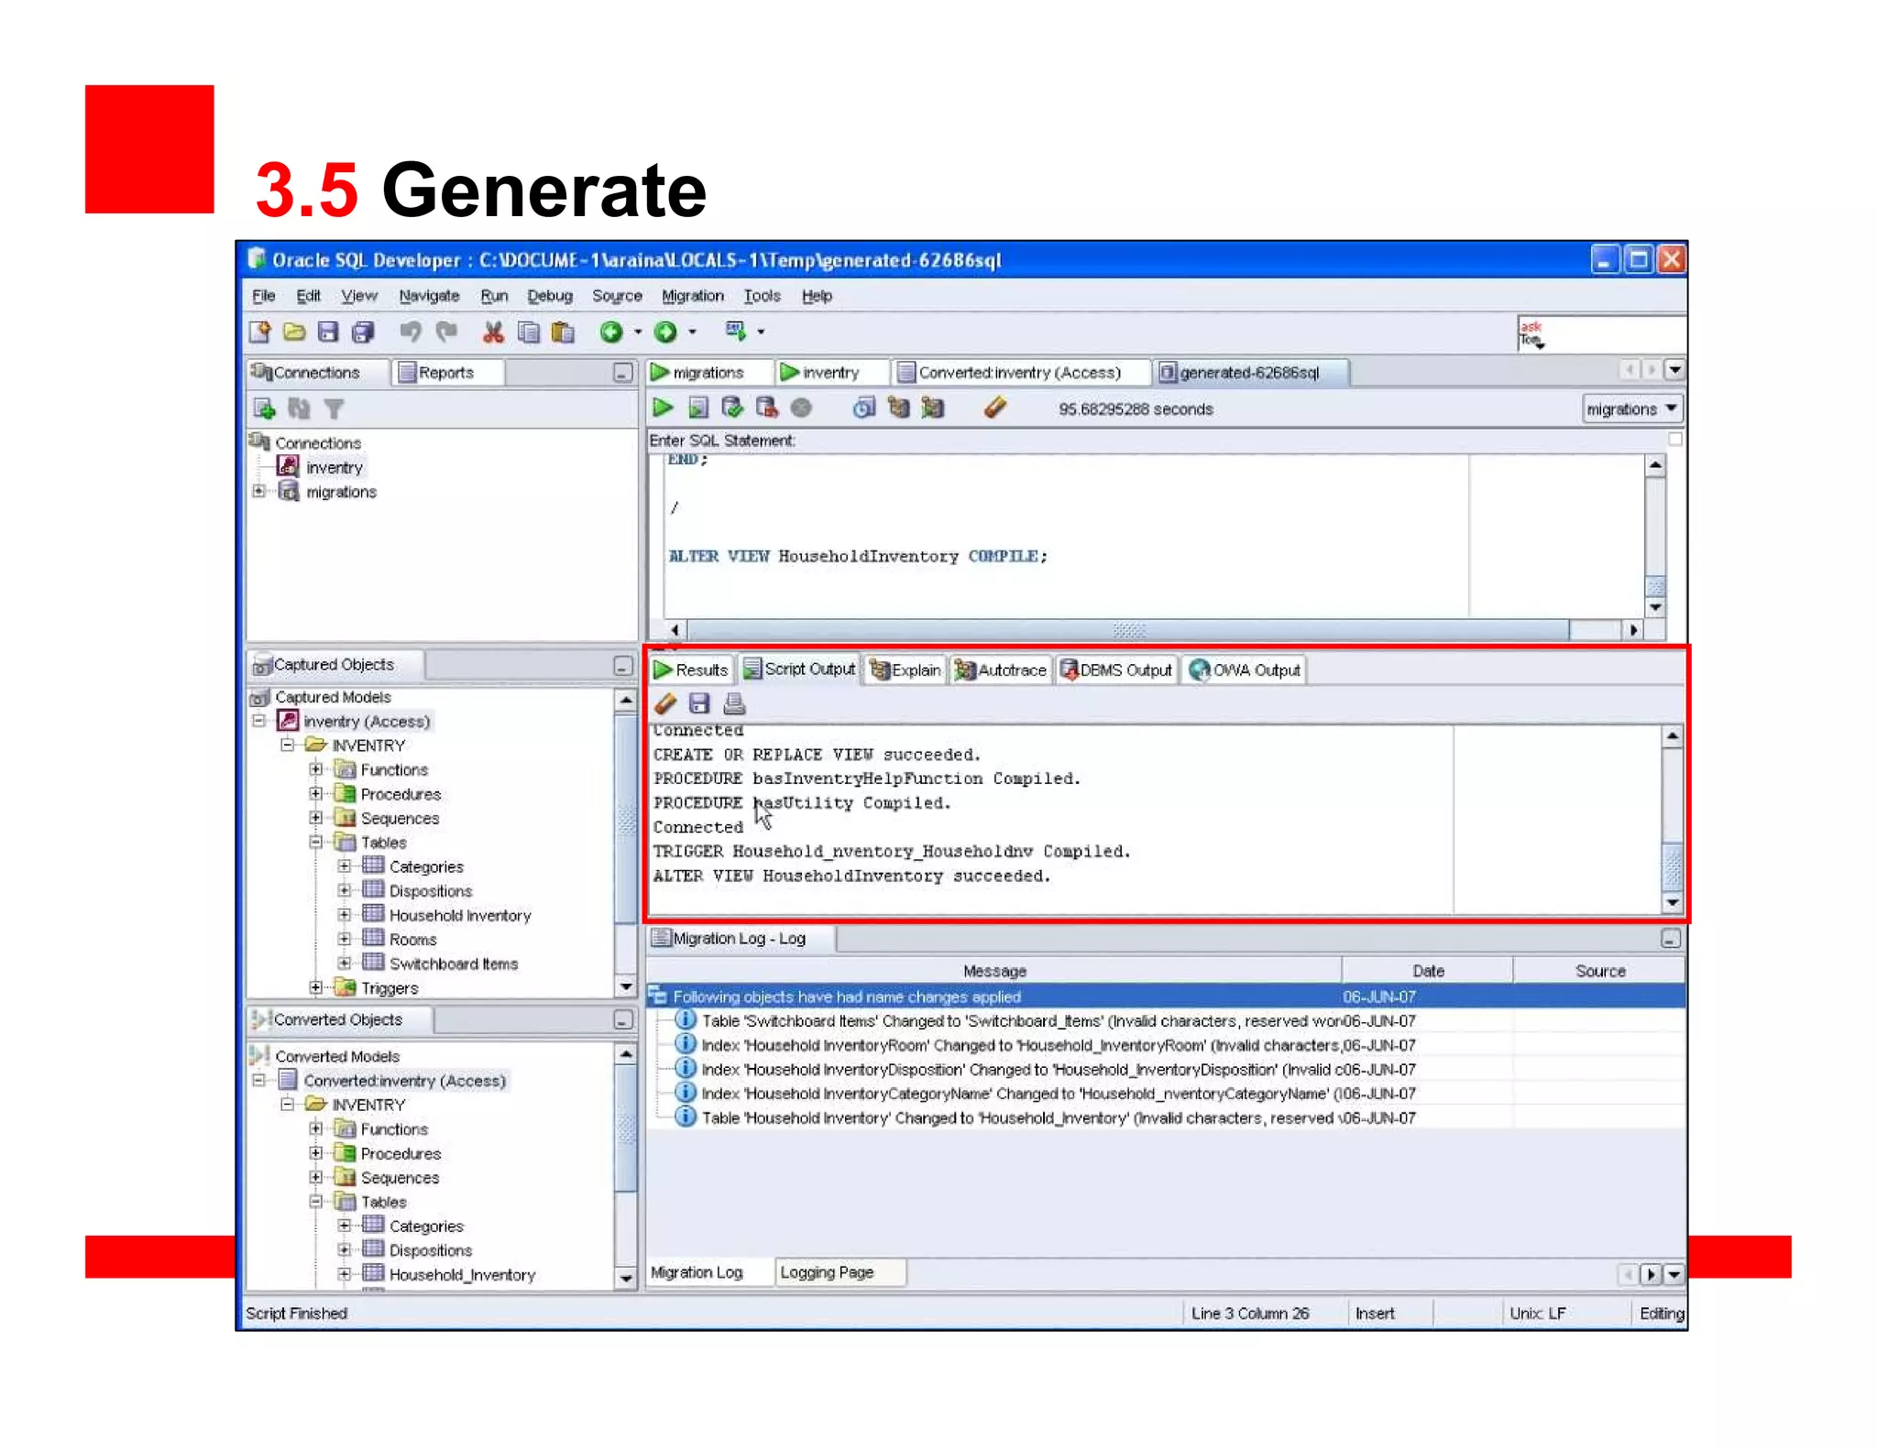Click the Copy toolbar icon
This screenshot has width=1877, height=1449.
click(528, 332)
